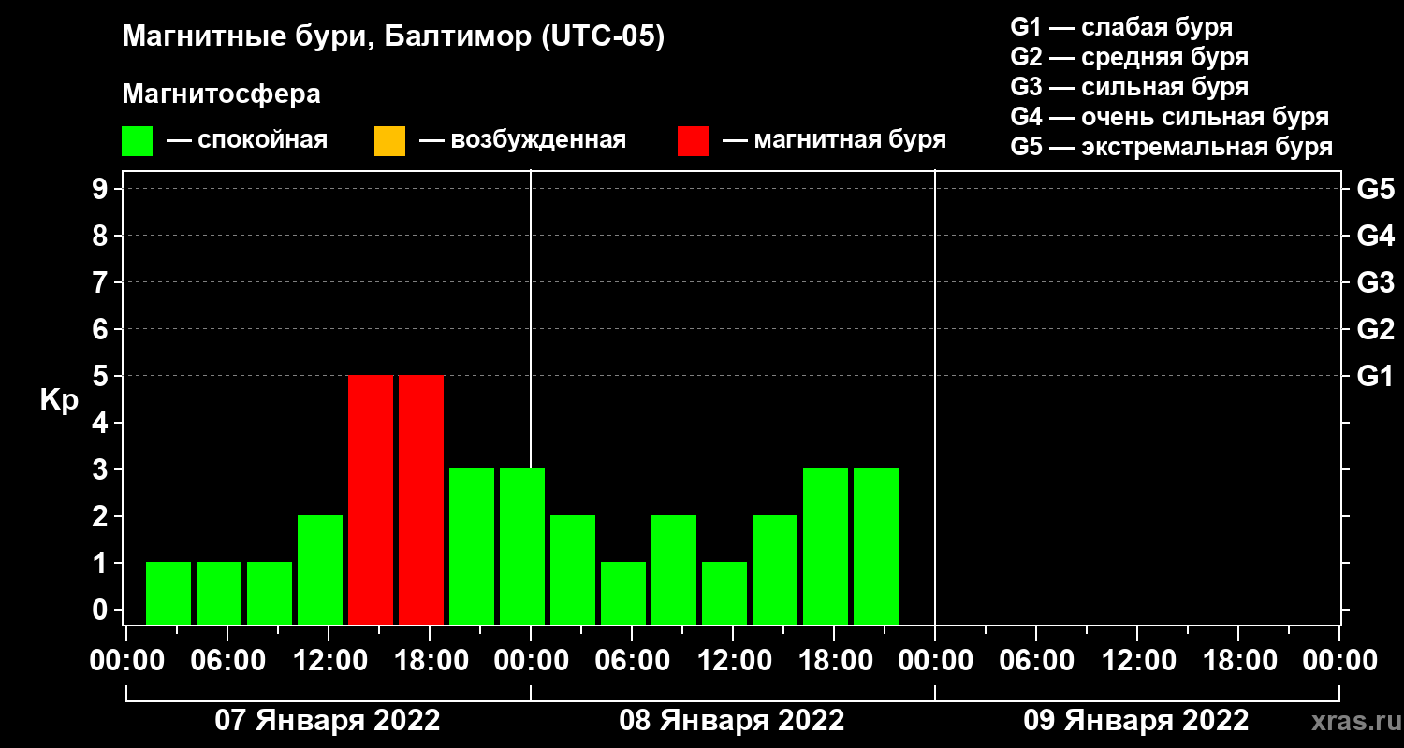Click the 'G3 — сильная буря' legend line
This screenshot has width=1404, height=748.
point(1129,87)
